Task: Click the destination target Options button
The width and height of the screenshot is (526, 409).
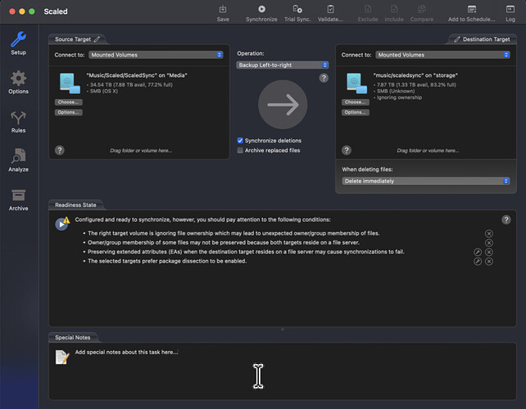Action: pyautogui.click(x=355, y=112)
